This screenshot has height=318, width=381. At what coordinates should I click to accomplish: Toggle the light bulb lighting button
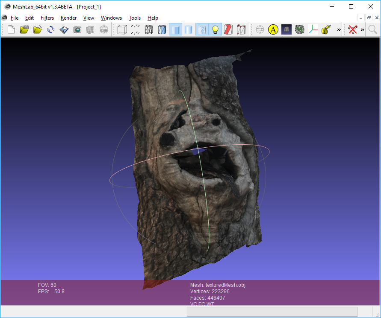tap(215, 29)
